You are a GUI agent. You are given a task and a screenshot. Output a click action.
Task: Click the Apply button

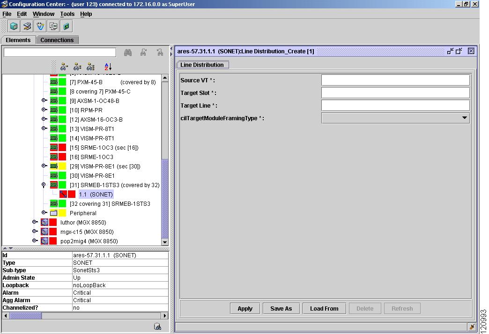coord(245,308)
